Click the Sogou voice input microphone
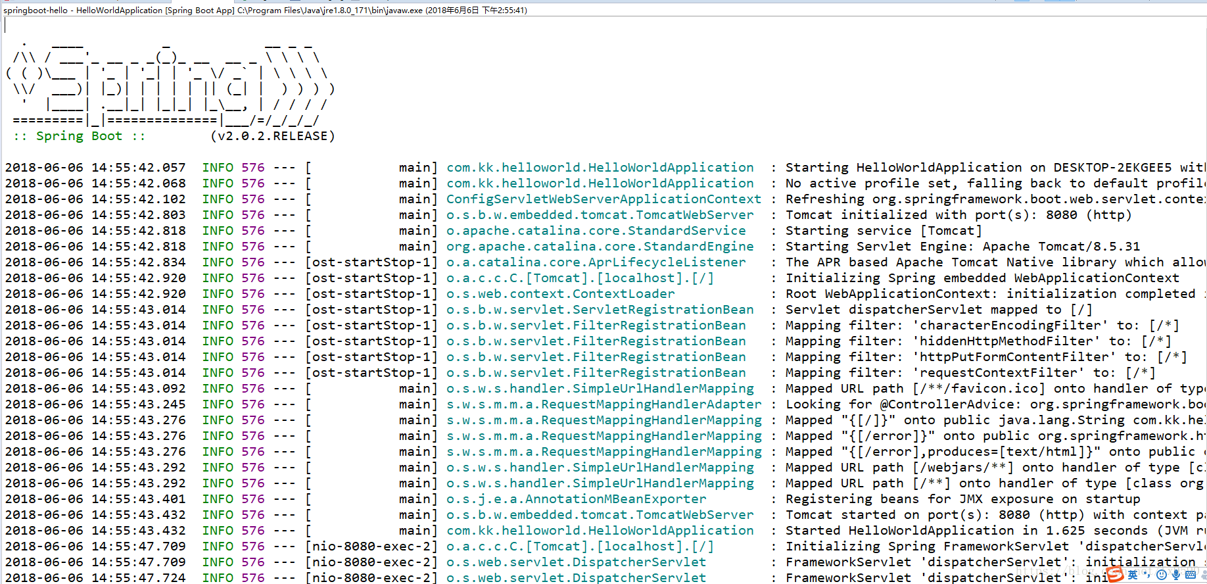Viewport: 1207px width, 584px height. 1176,575
